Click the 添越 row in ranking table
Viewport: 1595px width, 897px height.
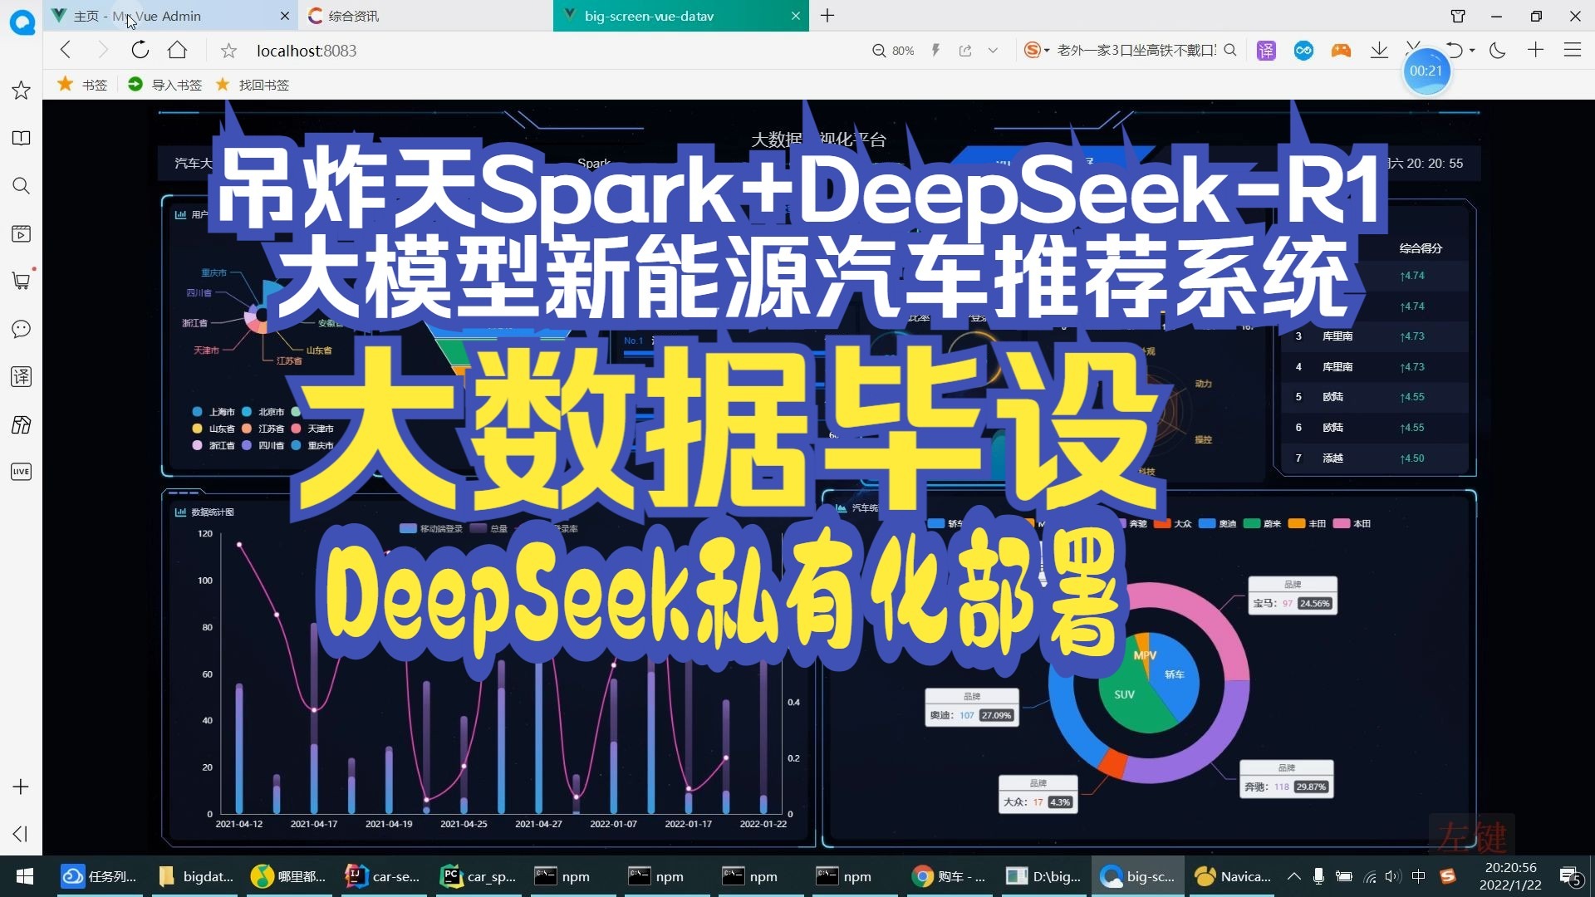(1375, 458)
